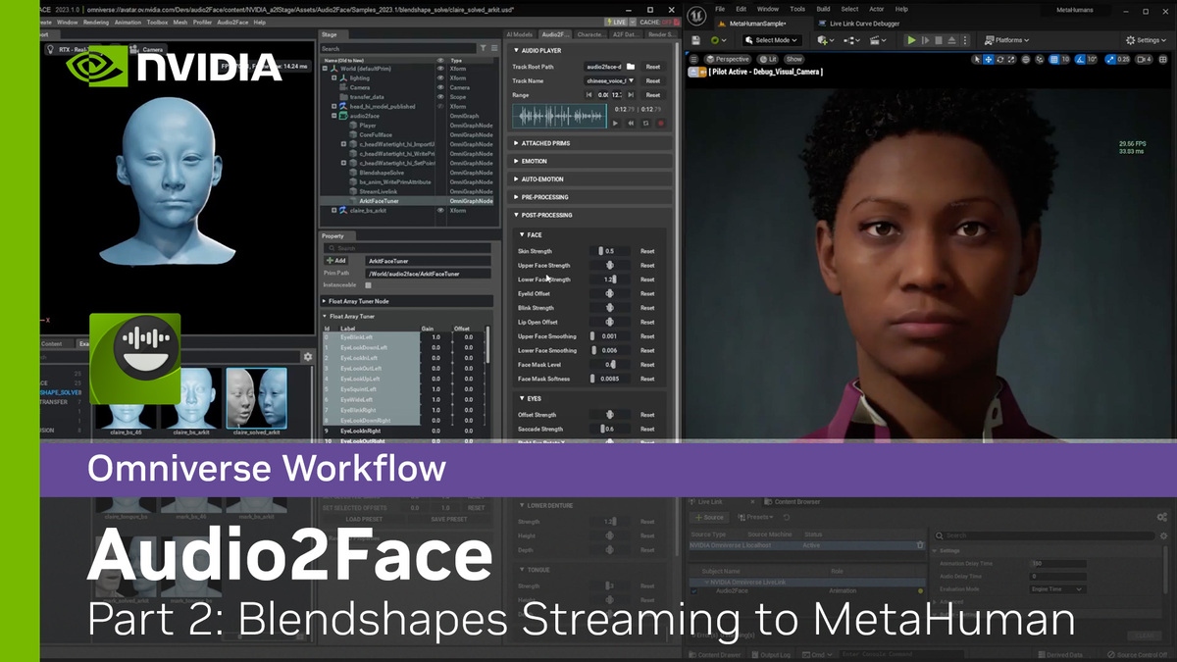Toggle visibility eye for lighting prim
This screenshot has height=662, width=1177.
click(440, 77)
